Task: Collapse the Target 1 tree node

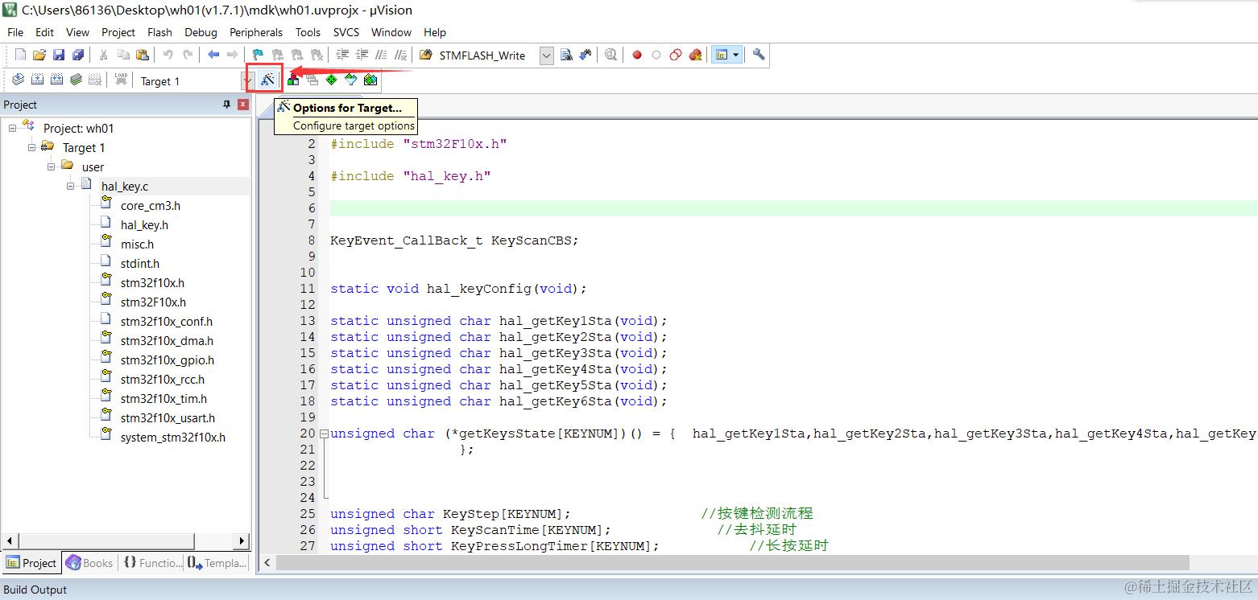Action: [x=32, y=147]
